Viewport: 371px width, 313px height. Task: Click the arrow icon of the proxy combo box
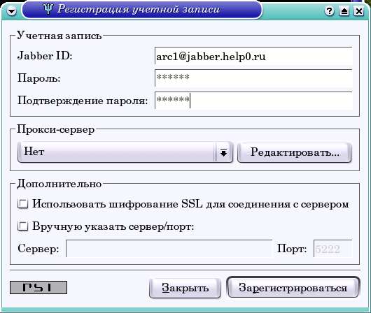pos(223,152)
